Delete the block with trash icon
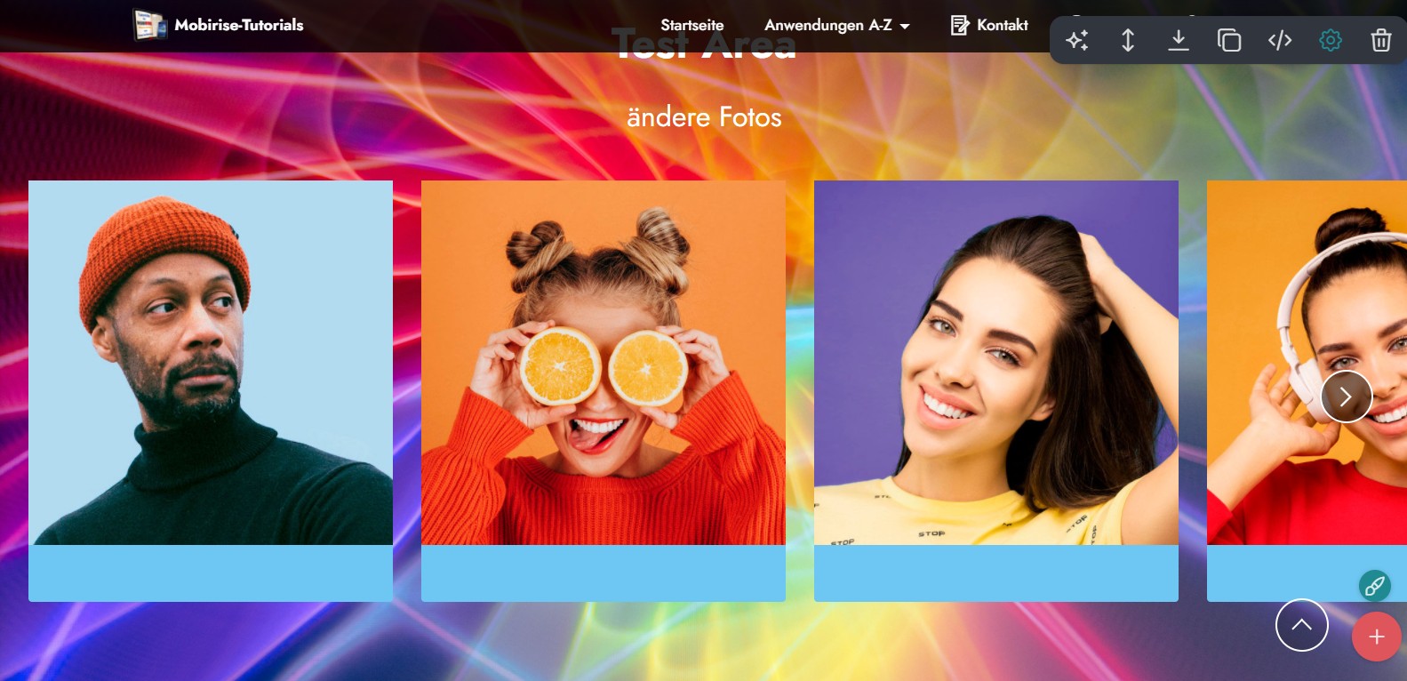Screen dimensions: 1407x681 pos(1381,40)
